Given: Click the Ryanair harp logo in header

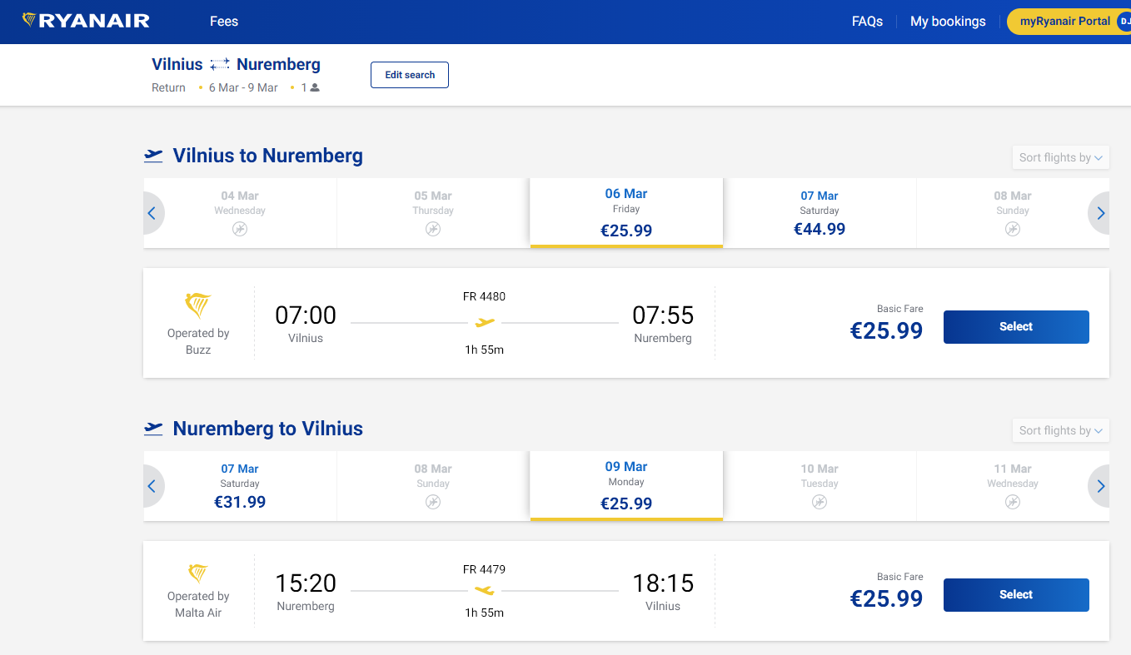Looking at the screenshot, I should tap(29, 21).
